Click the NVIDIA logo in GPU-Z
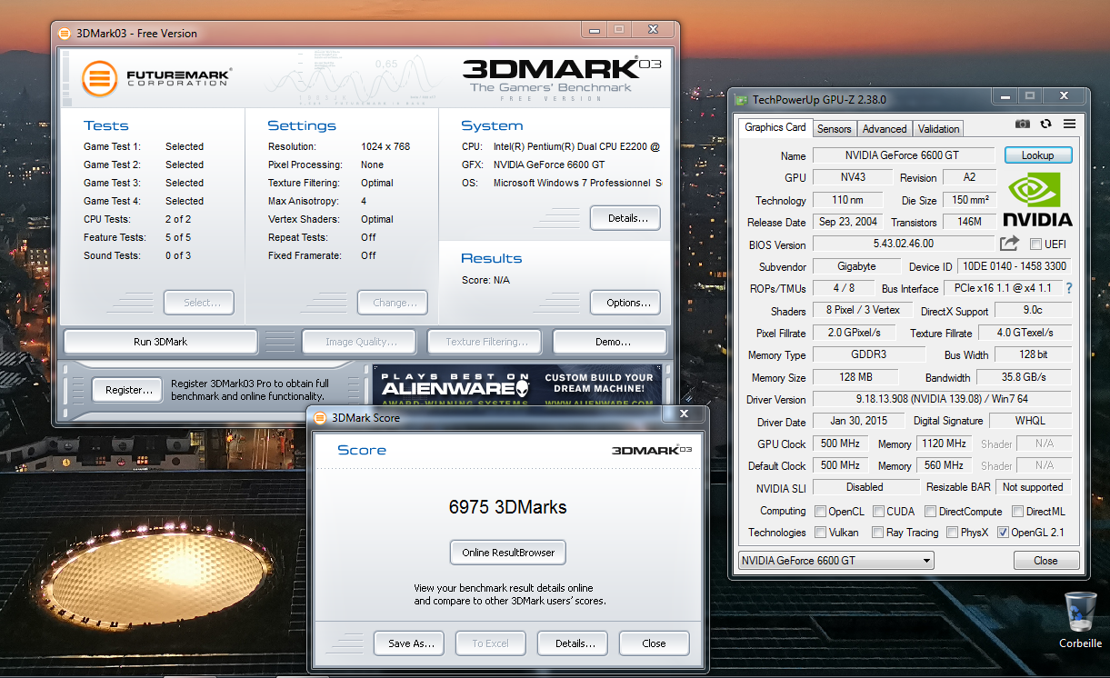Viewport: 1110px width, 678px height. [x=1037, y=199]
